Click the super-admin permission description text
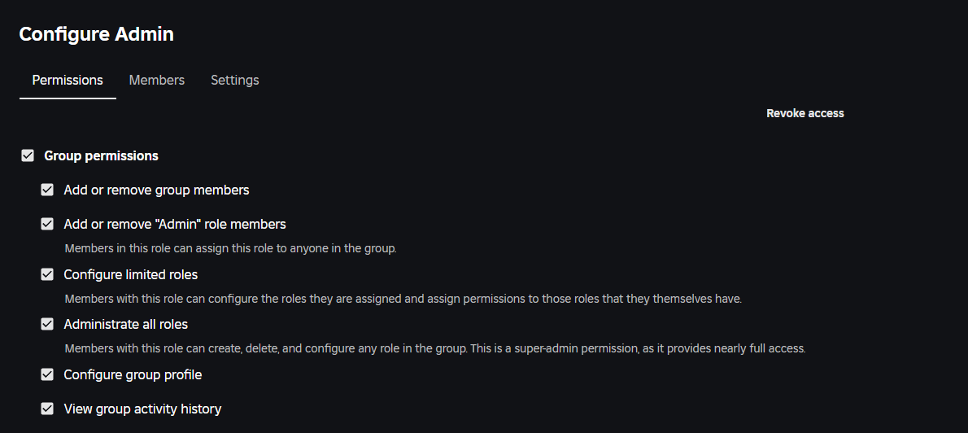This screenshot has height=433, width=968. [x=434, y=349]
